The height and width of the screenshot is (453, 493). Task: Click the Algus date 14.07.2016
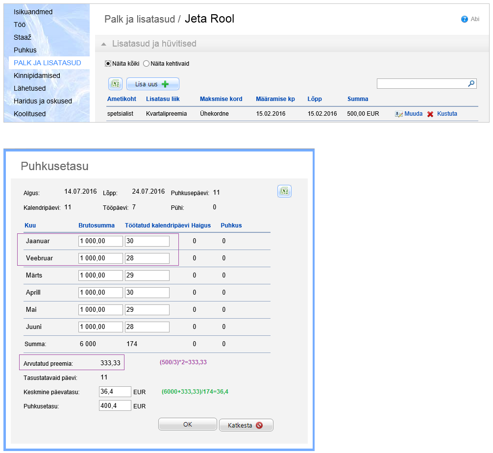tap(80, 191)
